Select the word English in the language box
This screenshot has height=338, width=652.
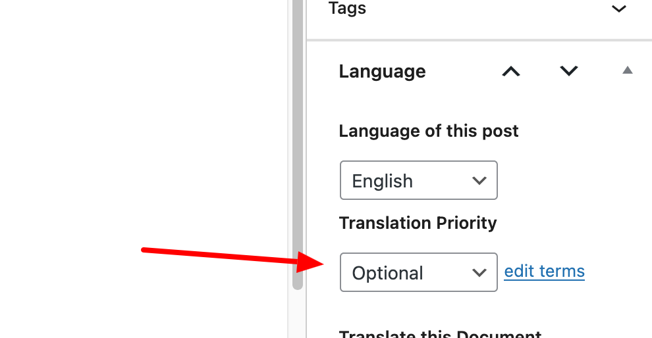click(x=382, y=181)
